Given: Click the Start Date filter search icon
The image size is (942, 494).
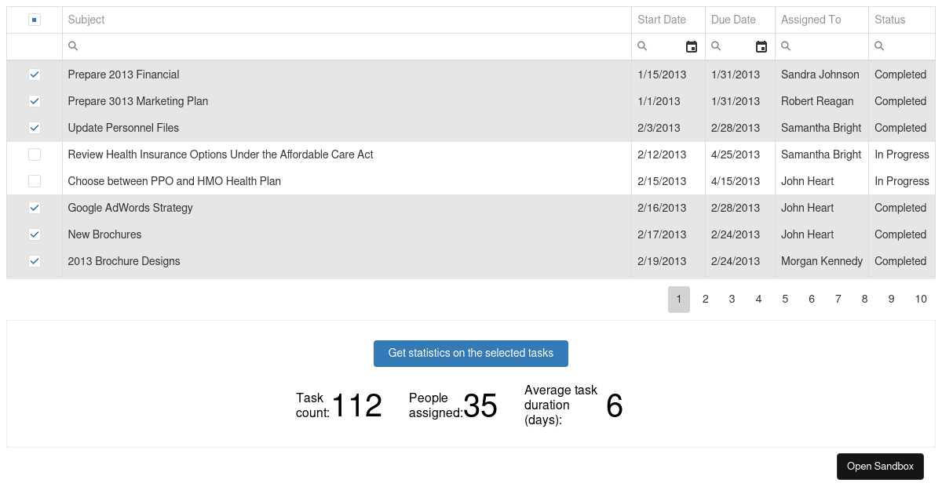Looking at the screenshot, I should (642, 47).
